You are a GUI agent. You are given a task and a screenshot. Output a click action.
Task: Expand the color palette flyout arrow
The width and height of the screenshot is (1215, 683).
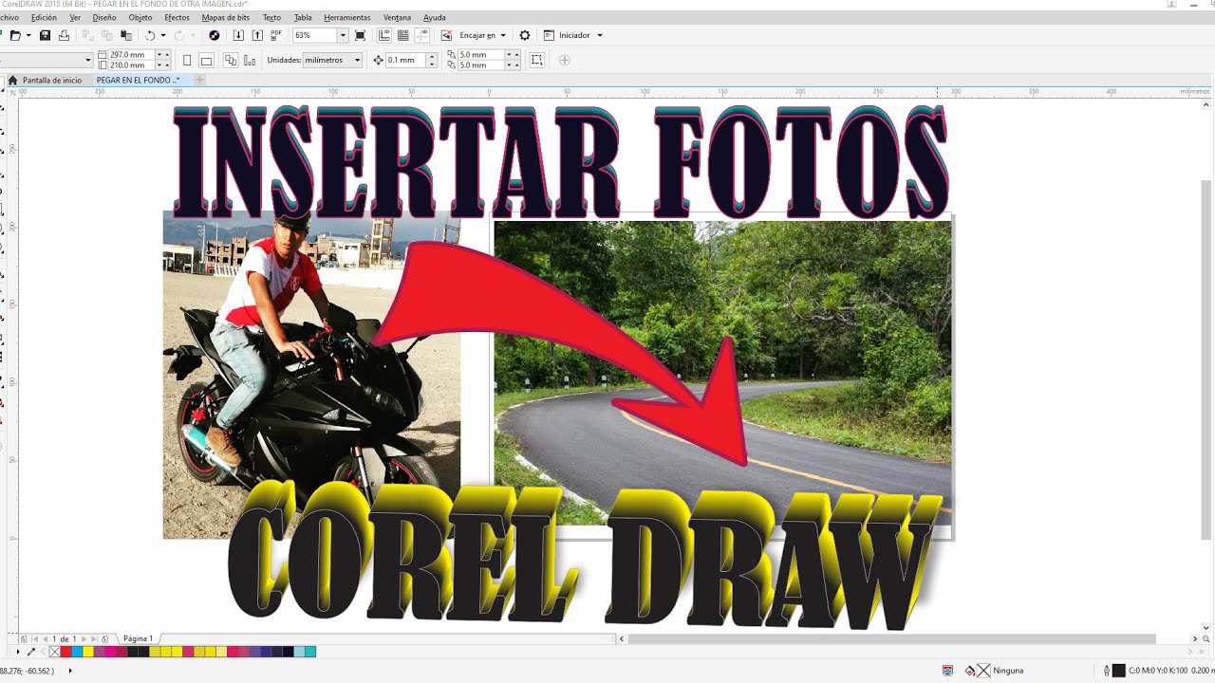click(17, 652)
